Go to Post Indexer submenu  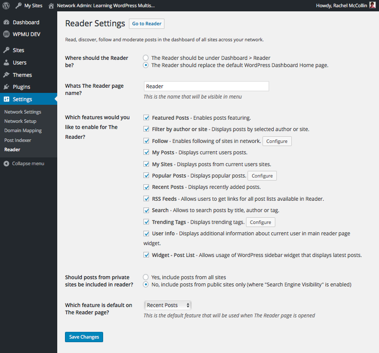tap(18, 140)
